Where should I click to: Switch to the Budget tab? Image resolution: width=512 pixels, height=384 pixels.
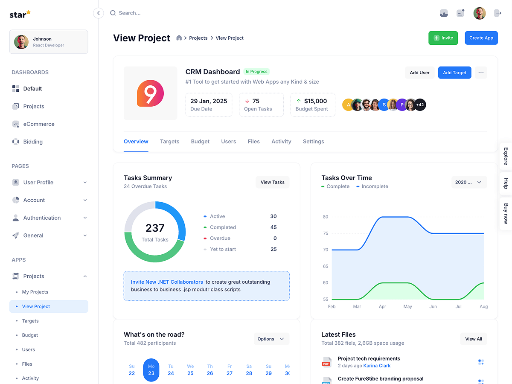tap(200, 141)
